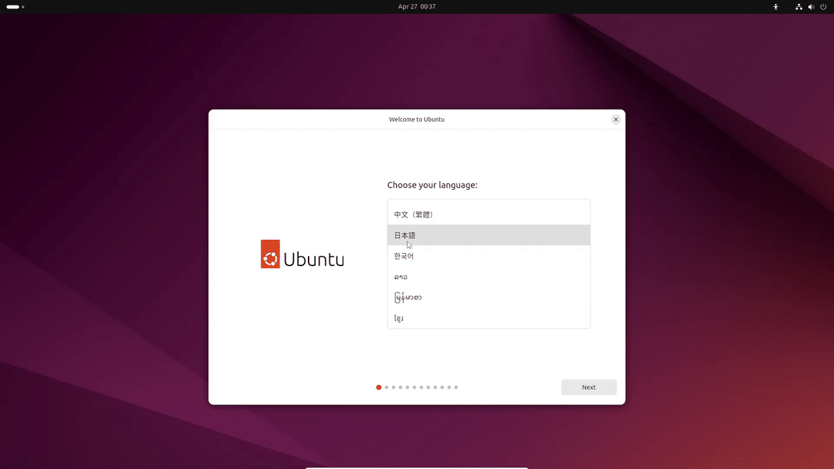
Task: Click Next to continue setup
Action: (x=589, y=387)
